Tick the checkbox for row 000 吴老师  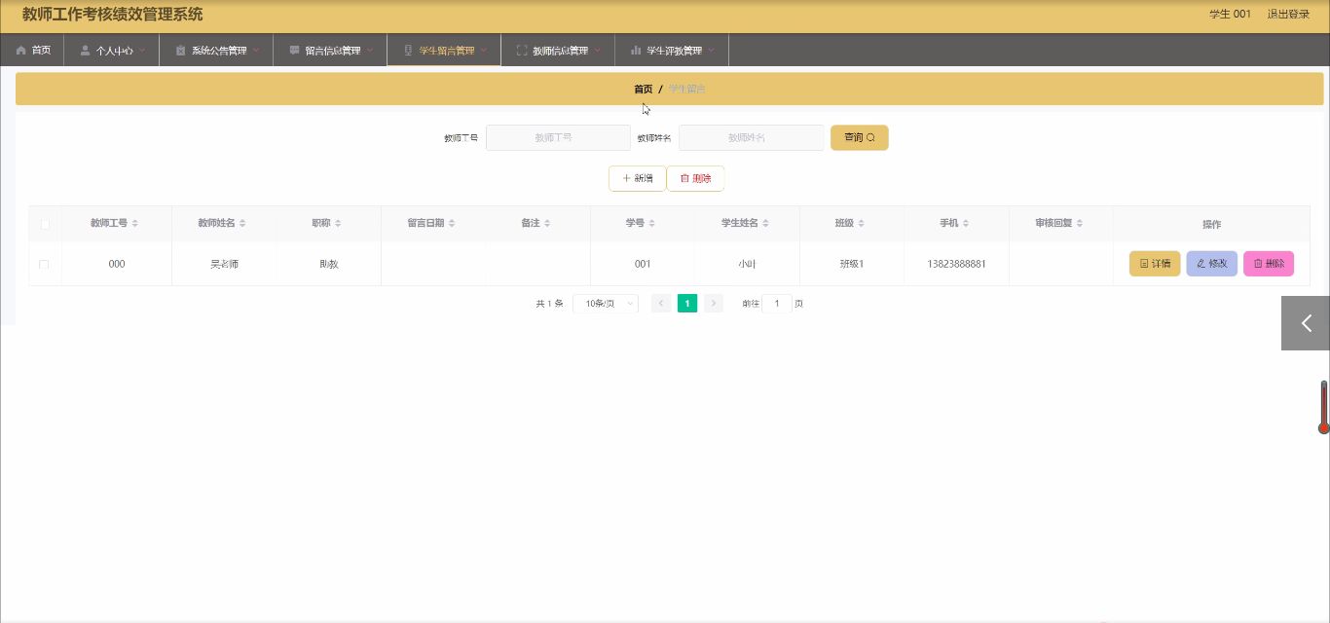pyautogui.click(x=44, y=265)
